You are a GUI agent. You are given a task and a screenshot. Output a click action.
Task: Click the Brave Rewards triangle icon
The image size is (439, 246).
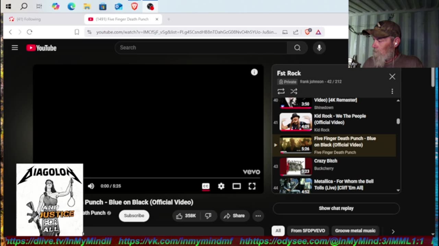pyautogui.click(x=318, y=32)
